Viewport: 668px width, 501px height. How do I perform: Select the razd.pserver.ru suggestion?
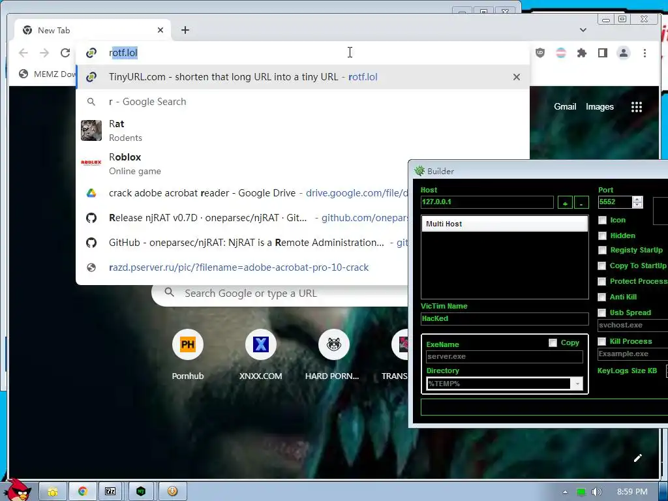click(242, 267)
